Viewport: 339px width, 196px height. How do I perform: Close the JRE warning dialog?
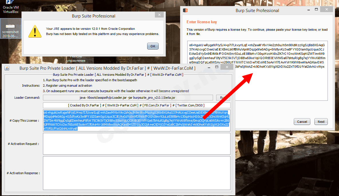click(x=159, y=15)
